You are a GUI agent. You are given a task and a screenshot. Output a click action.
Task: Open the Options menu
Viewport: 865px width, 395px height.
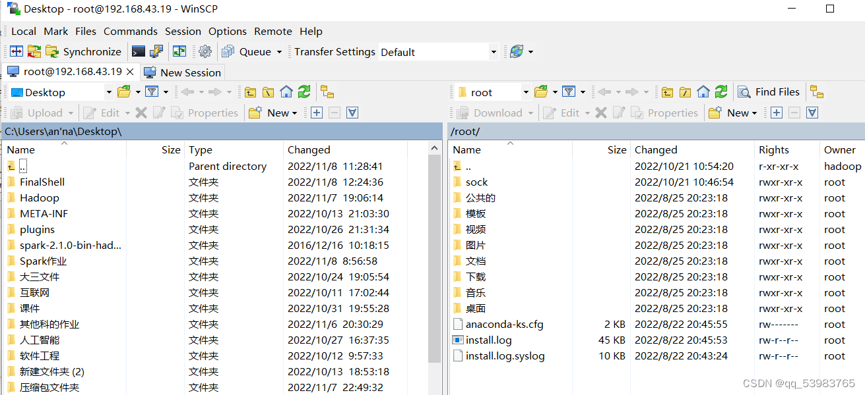click(228, 31)
